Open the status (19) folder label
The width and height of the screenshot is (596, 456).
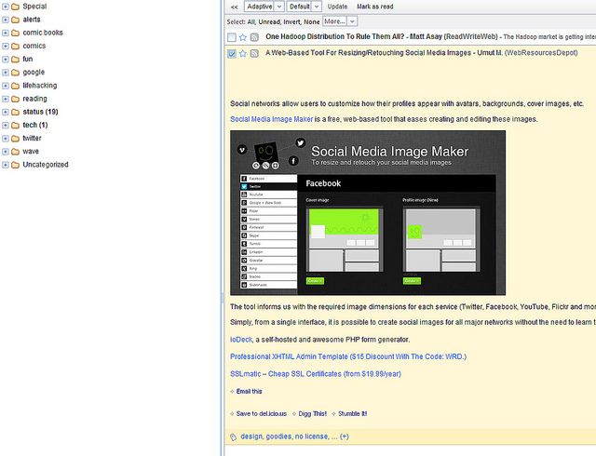click(40, 112)
